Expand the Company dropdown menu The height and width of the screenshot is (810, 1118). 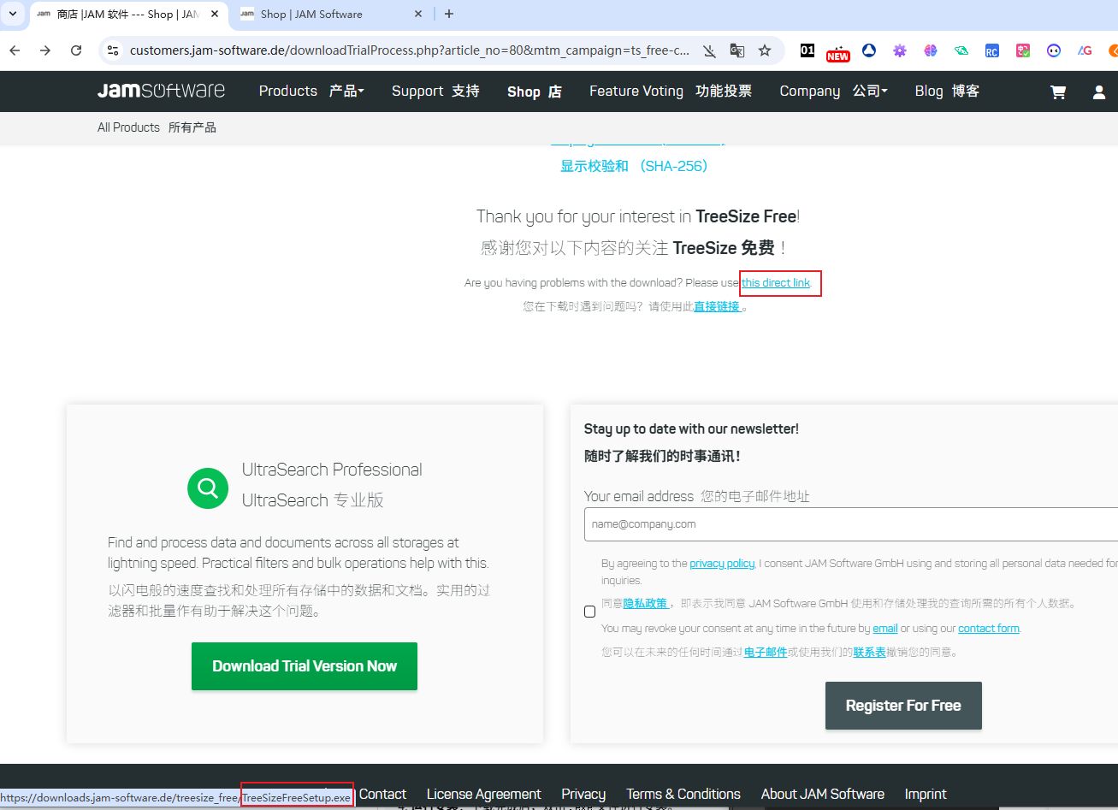(834, 91)
